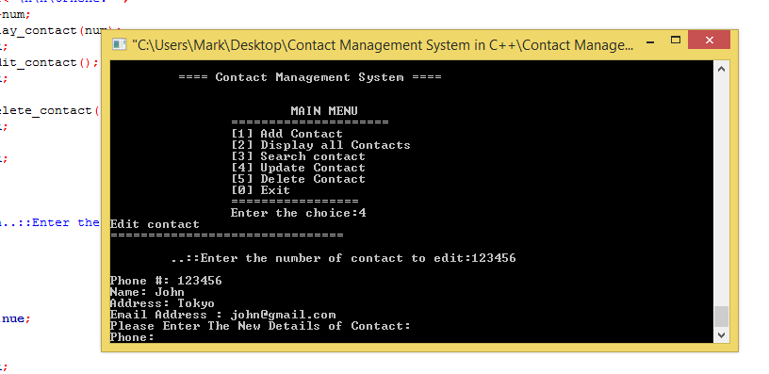Click the console window icon in title bar

[119, 44]
